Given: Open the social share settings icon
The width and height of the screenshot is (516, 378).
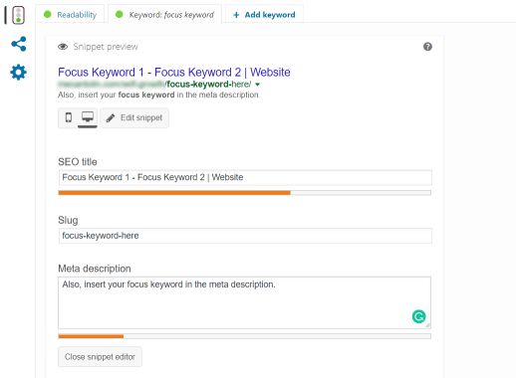Looking at the screenshot, I should pyautogui.click(x=19, y=44).
